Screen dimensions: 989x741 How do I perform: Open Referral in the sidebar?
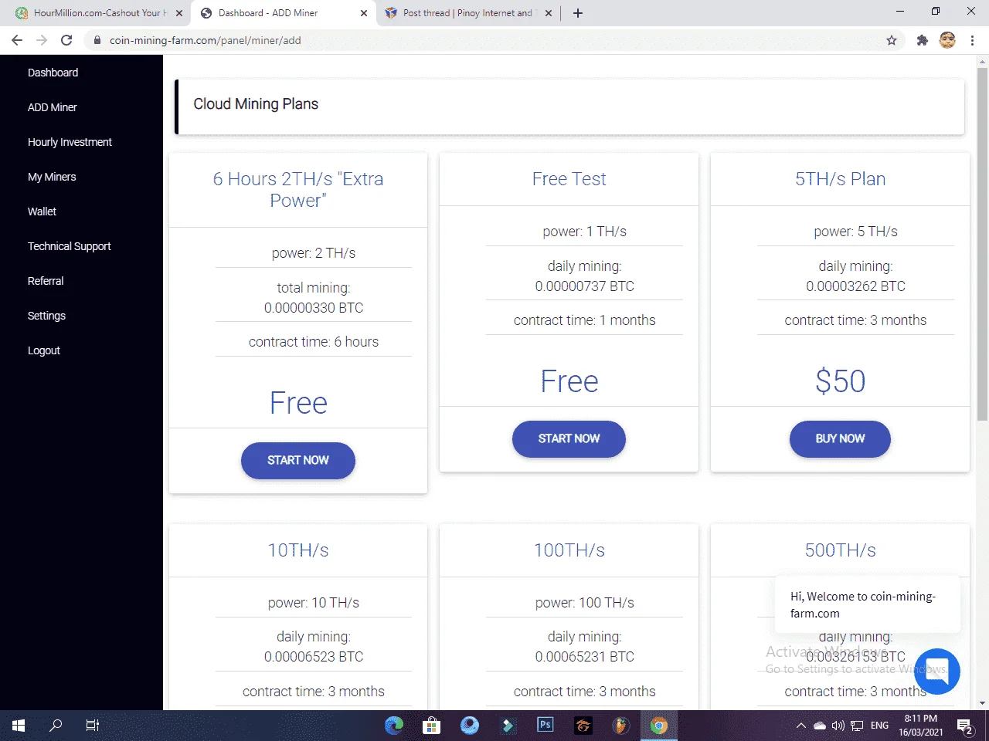tap(46, 281)
